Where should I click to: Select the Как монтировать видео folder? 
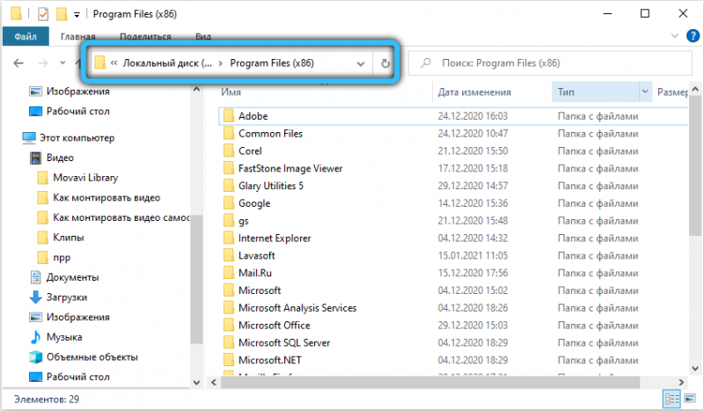coord(99,198)
